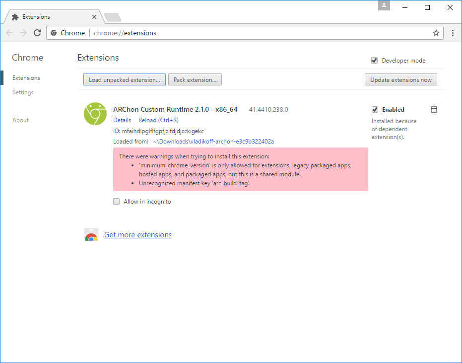Click the back navigation arrow
Image resolution: width=462 pixels, height=363 pixels.
click(9, 33)
